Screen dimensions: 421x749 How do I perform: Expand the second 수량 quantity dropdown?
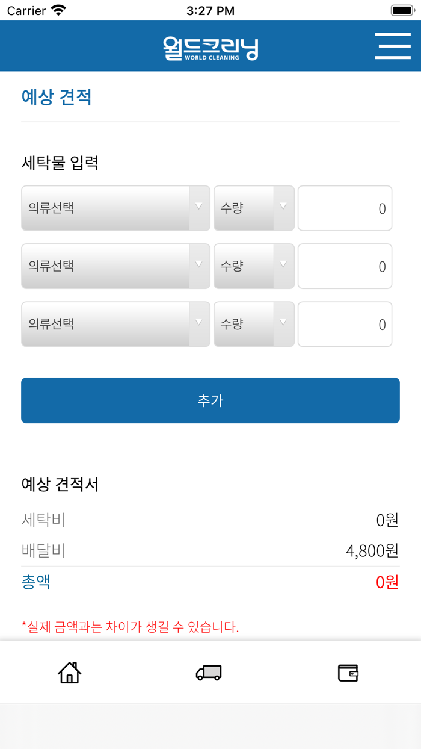pyautogui.click(x=254, y=266)
